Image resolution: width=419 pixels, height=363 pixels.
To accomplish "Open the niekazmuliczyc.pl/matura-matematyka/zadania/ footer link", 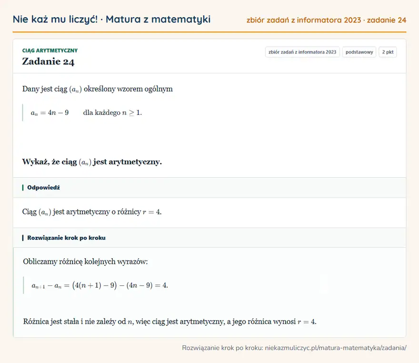I will tap(336, 348).
